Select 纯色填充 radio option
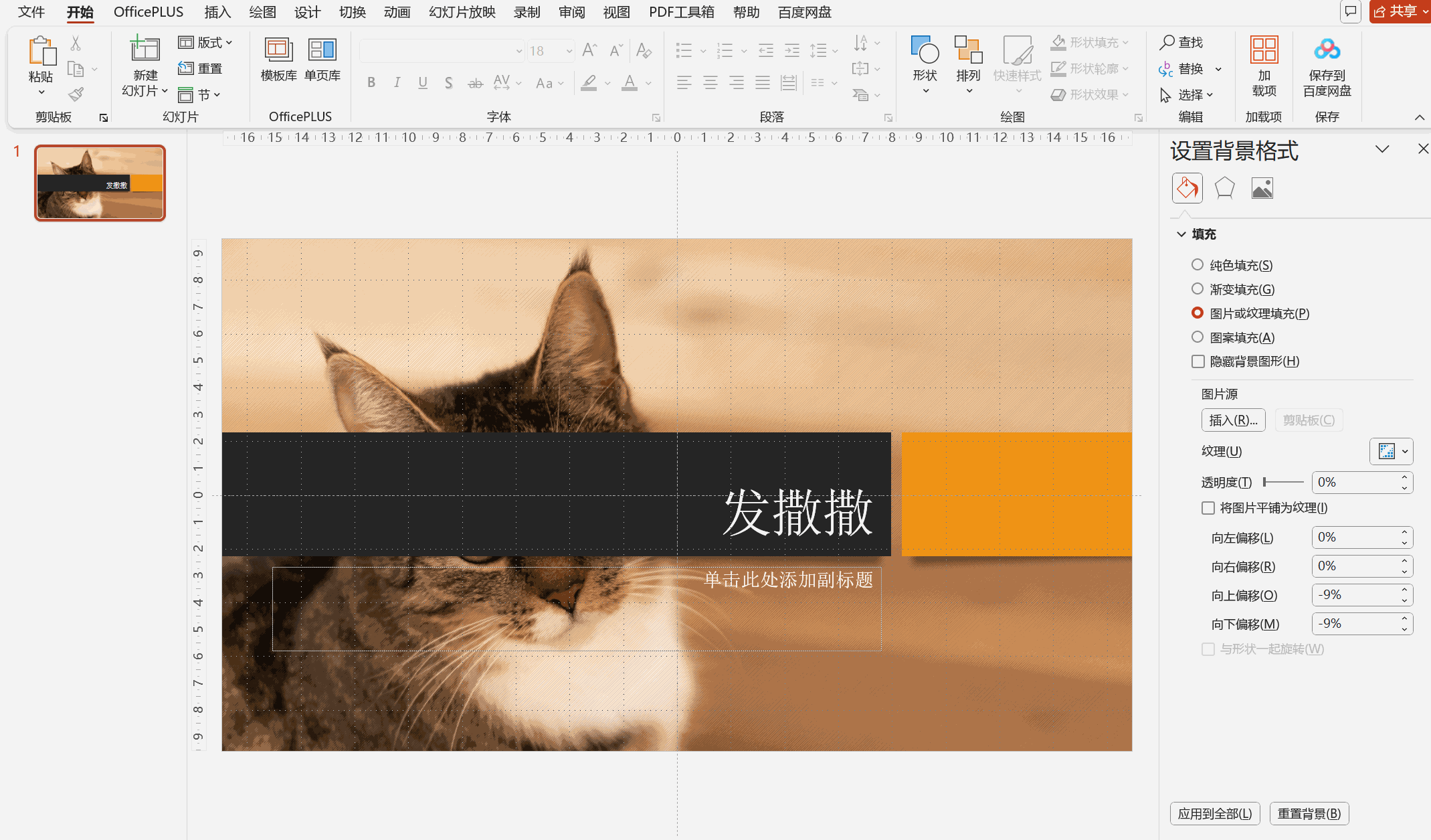Viewport: 1431px width, 840px height. point(1198,265)
